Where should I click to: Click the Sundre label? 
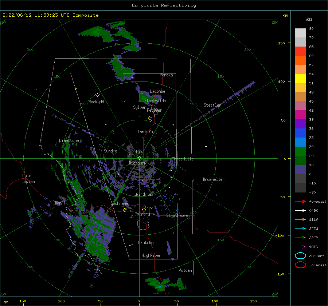pyautogui.click(x=110, y=151)
